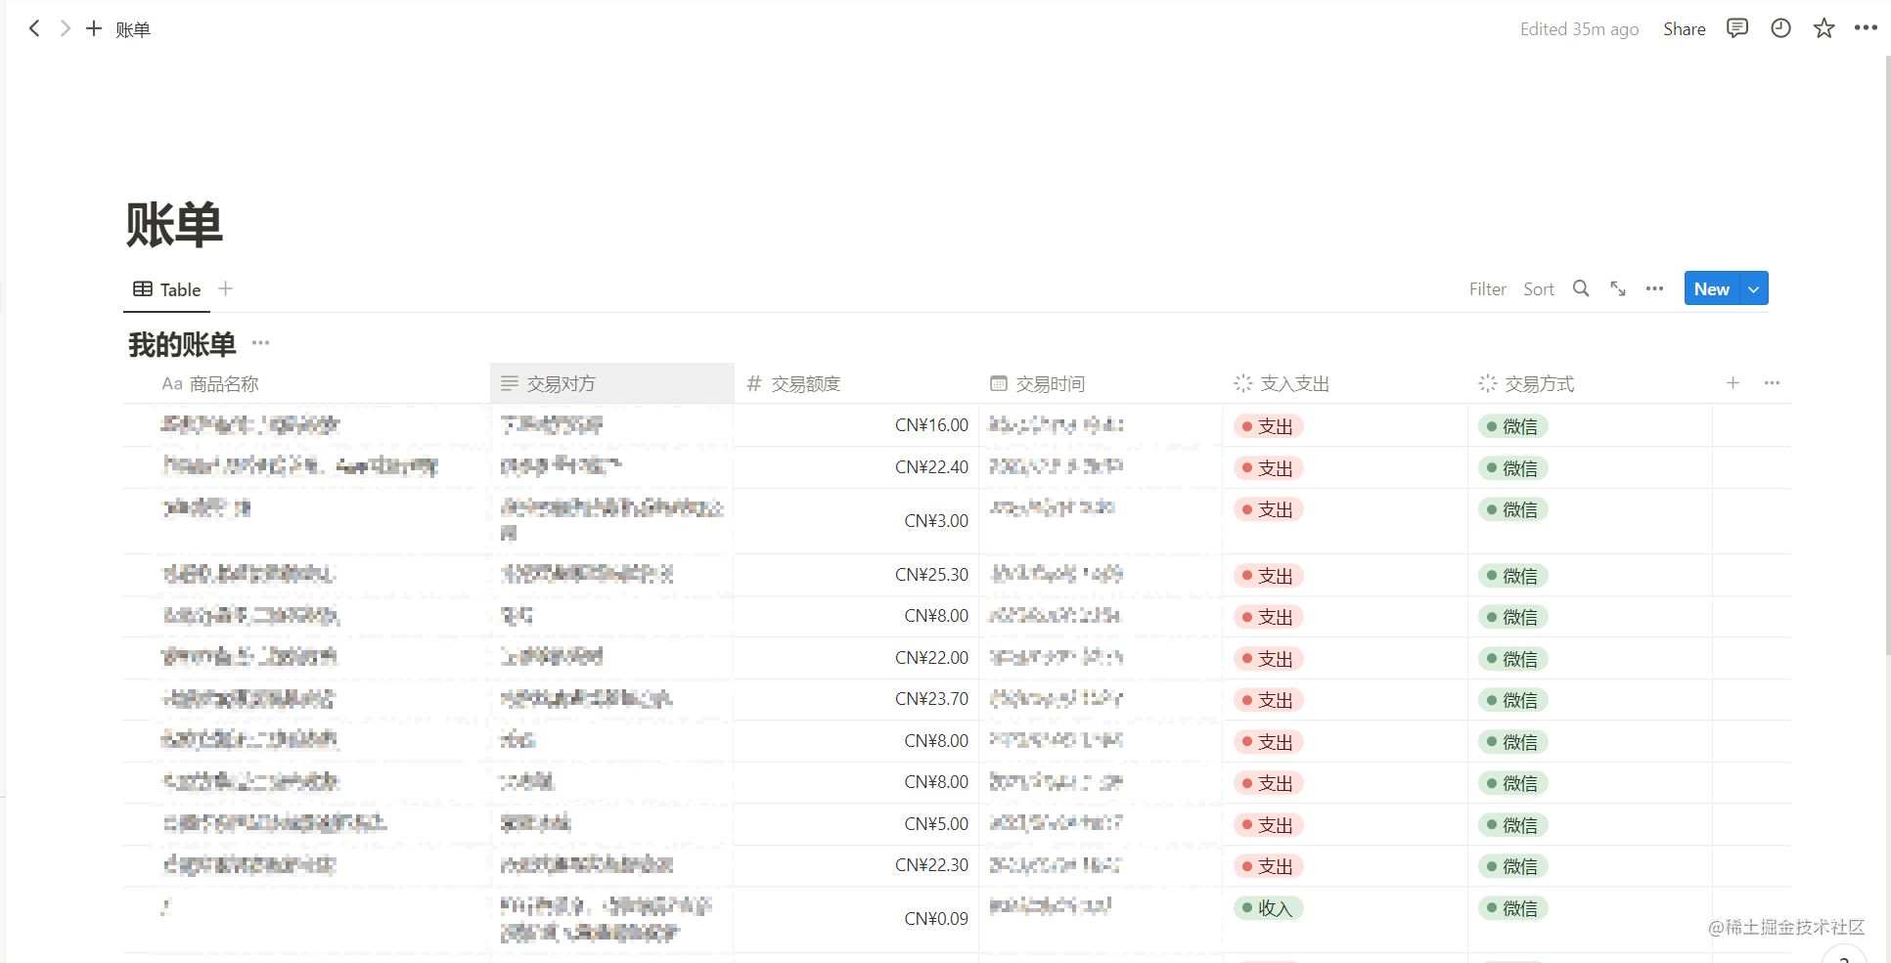This screenshot has width=1891, height=963.
Task: Click 微信 tag in CN¥5.00 row
Action: [x=1512, y=825]
